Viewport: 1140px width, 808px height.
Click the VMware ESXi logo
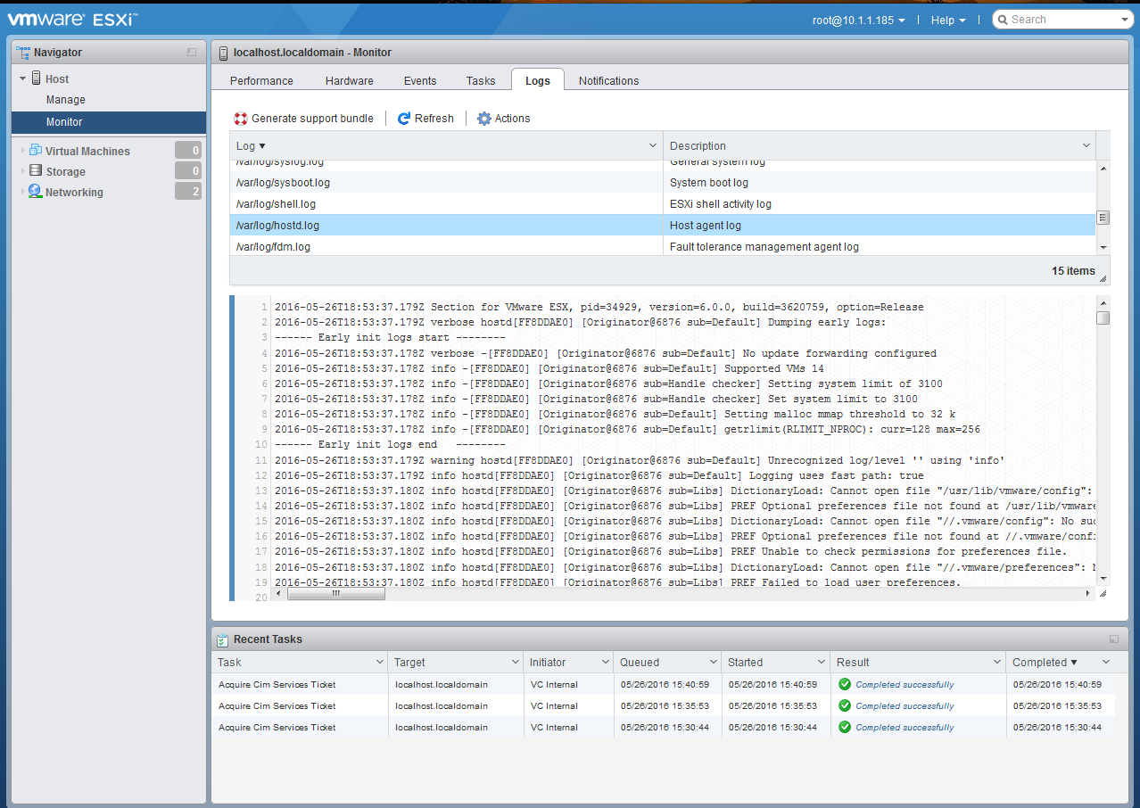[x=70, y=18]
